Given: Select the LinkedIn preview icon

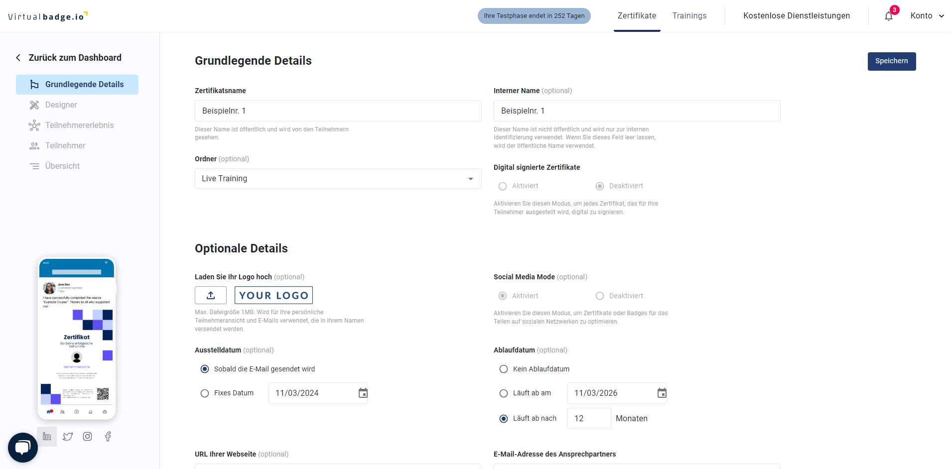Looking at the screenshot, I should pyautogui.click(x=47, y=437).
